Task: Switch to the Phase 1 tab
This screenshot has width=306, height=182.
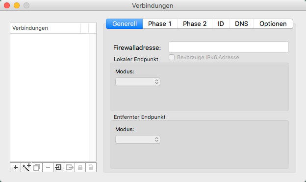Action: point(160,24)
